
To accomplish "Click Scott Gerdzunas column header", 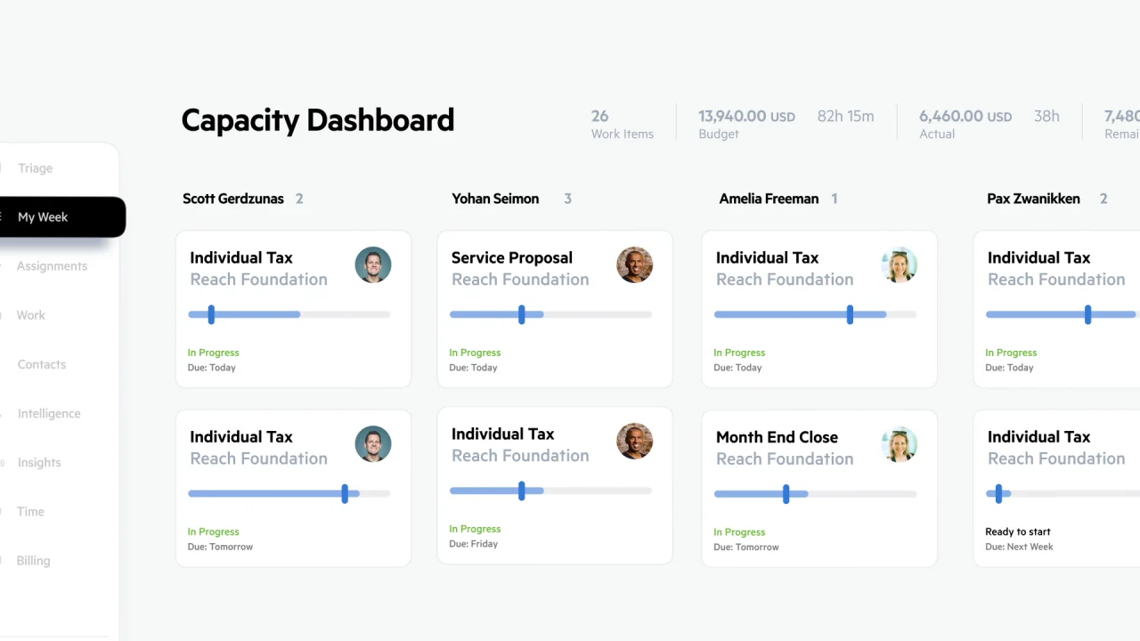I will click(233, 199).
